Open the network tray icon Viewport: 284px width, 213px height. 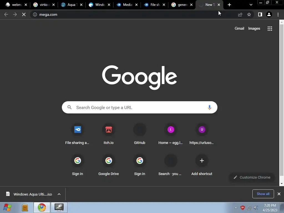(x=249, y=208)
